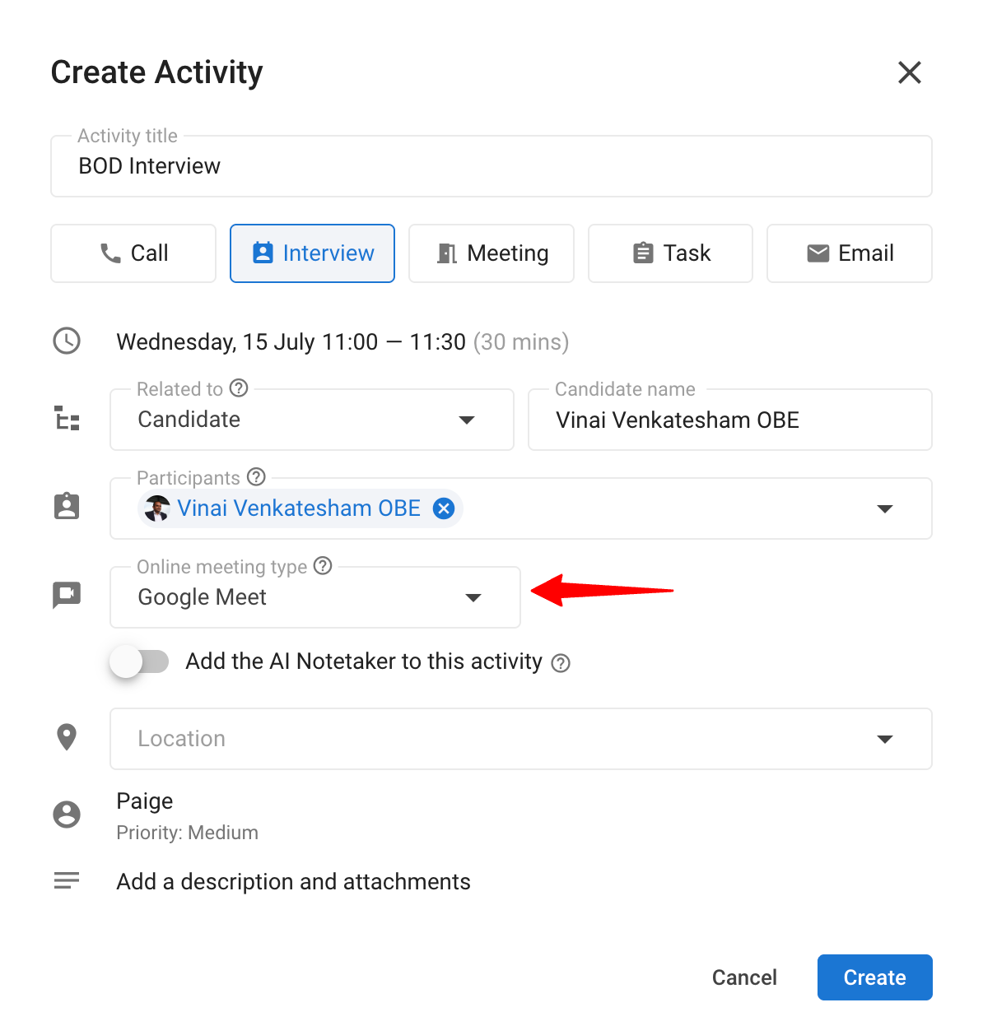Open the AI Notetaker help icon

pyautogui.click(x=561, y=663)
